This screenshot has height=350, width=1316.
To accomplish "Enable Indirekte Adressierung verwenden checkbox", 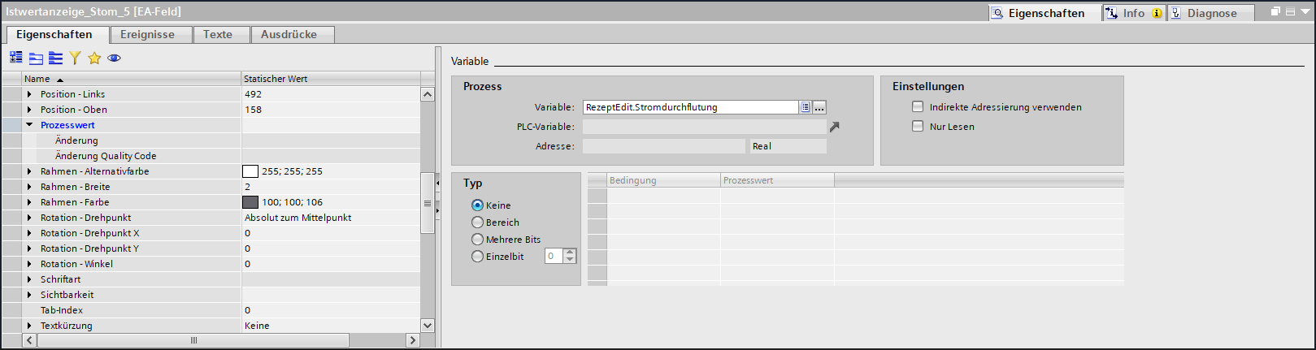I will (918, 106).
